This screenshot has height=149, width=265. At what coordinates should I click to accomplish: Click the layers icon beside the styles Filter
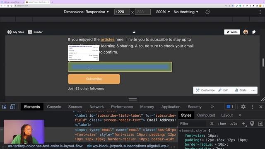pyautogui.click(x=212, y=124)
